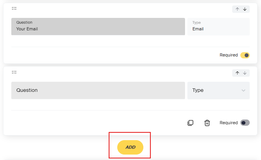The width and height of the screenshot is (261, 160).
Task: Open the empty question's Type dropdown
Action: [219, 90]
